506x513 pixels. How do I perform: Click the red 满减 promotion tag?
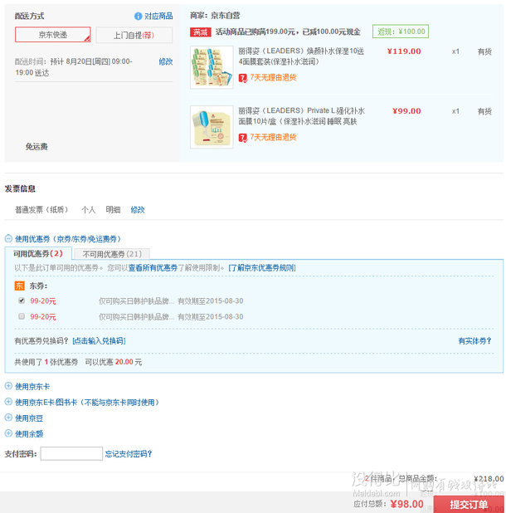[201, 32]
